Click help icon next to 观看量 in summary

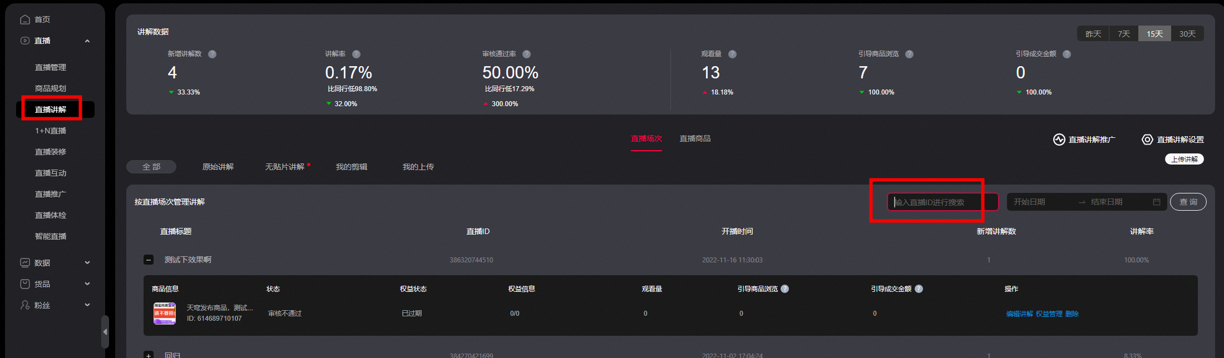pyautogui.click(x=732, y=54)
